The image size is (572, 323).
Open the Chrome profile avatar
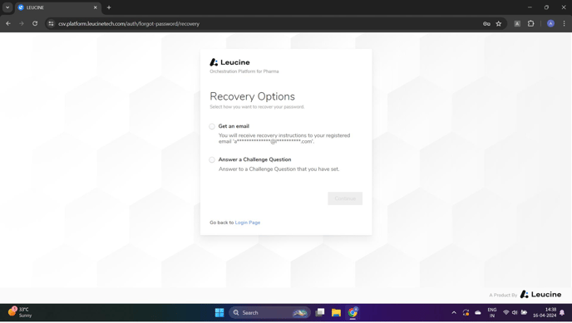pyautogui.click(x=550, y=24)
